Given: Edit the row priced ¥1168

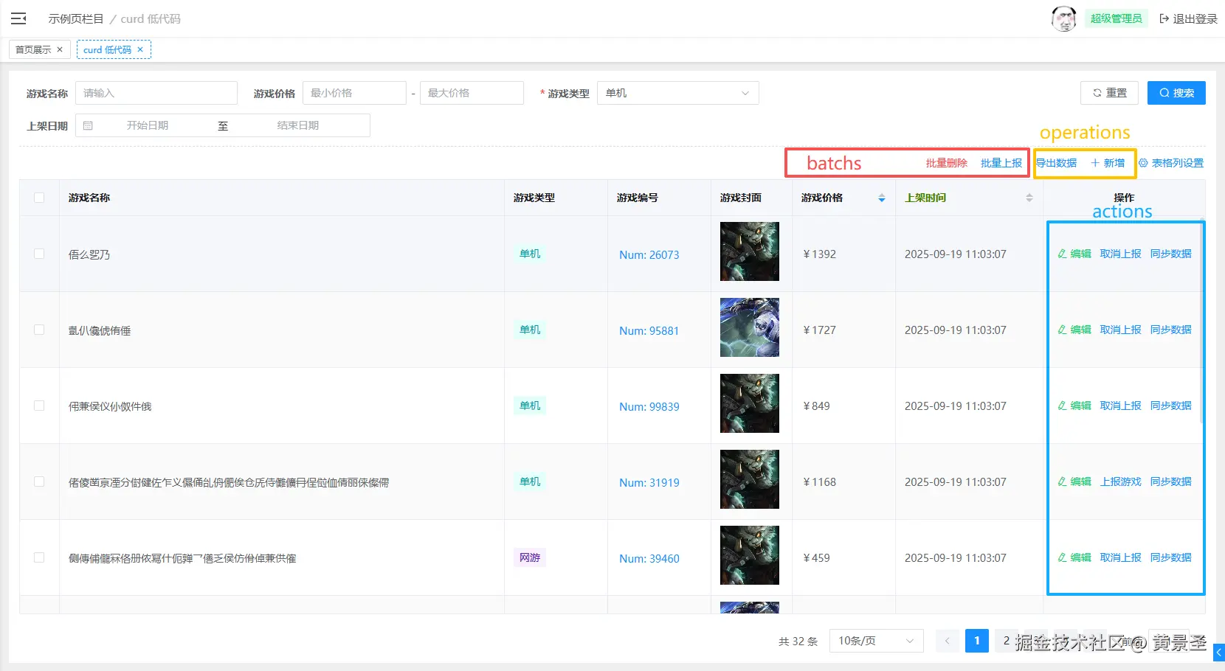Looking at the screenshot, I should (x=1074, y=481).
